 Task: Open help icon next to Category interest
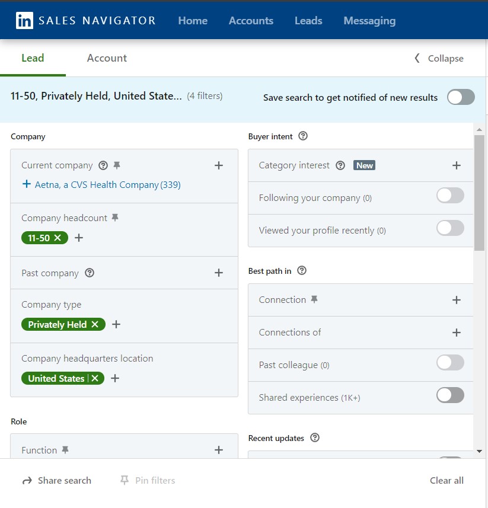coord(340,165)
